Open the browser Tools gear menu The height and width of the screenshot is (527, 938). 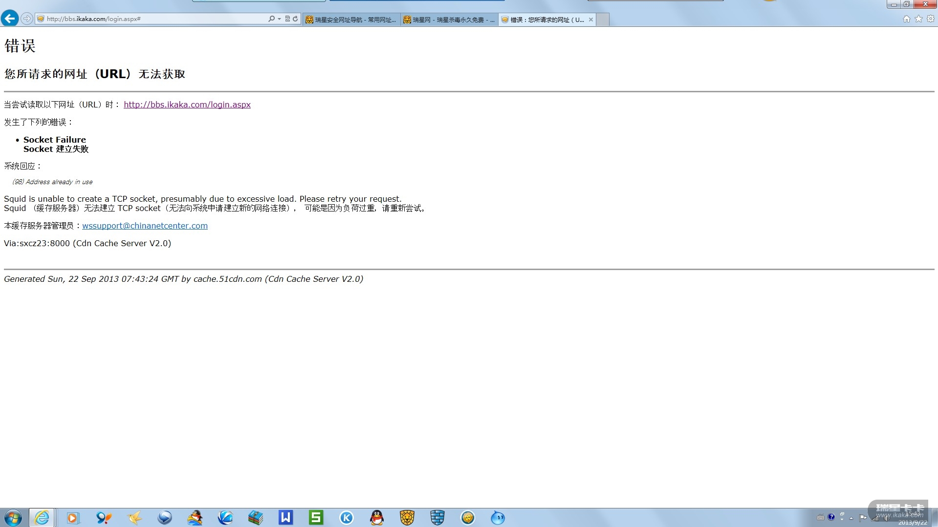tap(931, 19)
